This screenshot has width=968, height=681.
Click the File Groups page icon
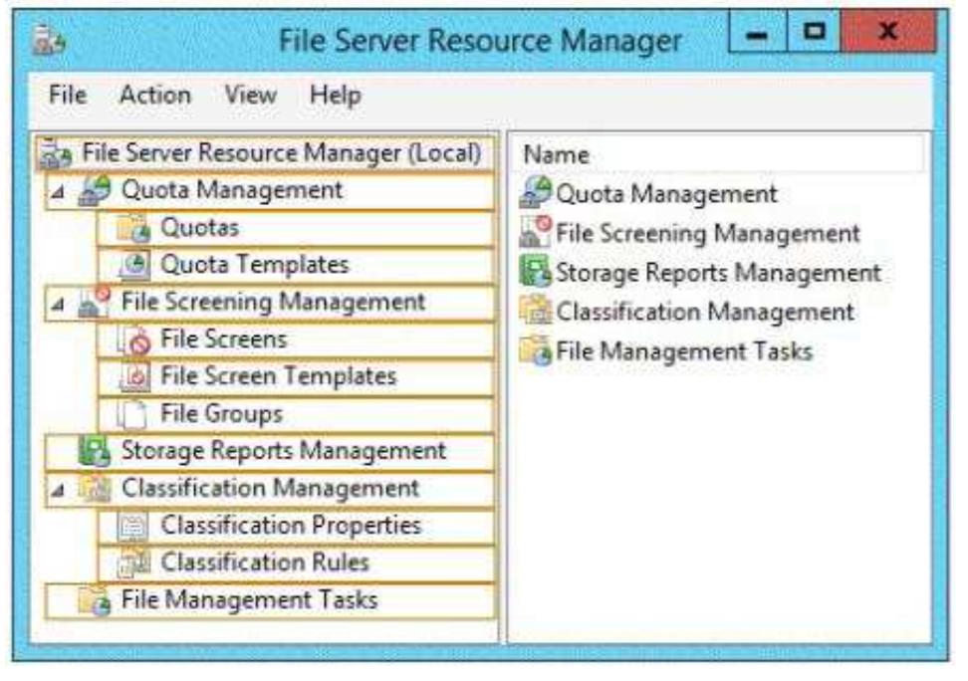132,413
